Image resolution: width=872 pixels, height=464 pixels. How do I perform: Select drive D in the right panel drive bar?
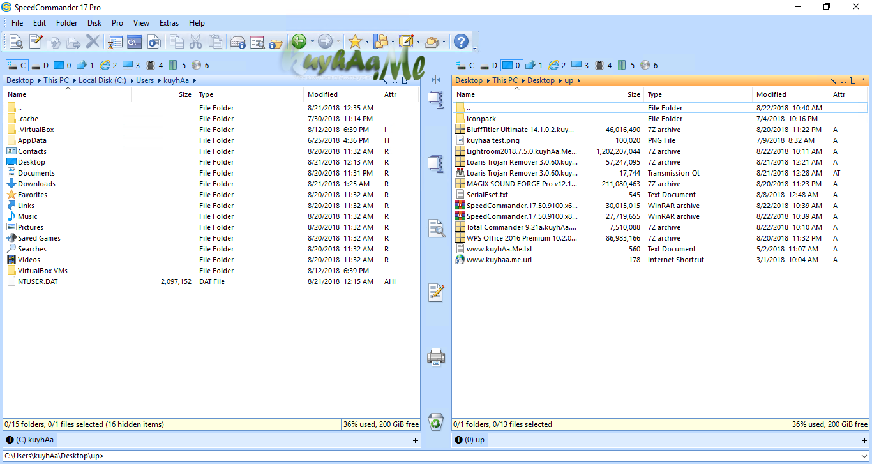click(x=489, y=65)
